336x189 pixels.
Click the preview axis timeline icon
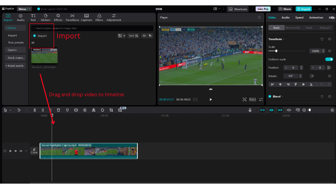coord(289,110)
